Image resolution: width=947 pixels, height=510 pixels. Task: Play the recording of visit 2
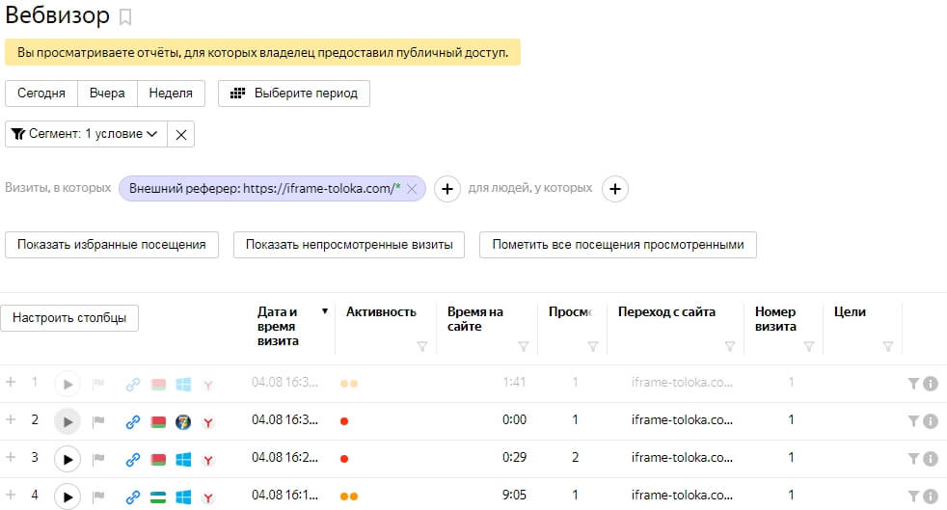[x=68, y=421]
